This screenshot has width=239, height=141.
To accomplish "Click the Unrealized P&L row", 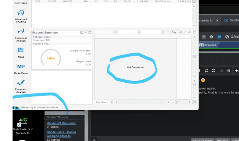I will coord(62,40).
